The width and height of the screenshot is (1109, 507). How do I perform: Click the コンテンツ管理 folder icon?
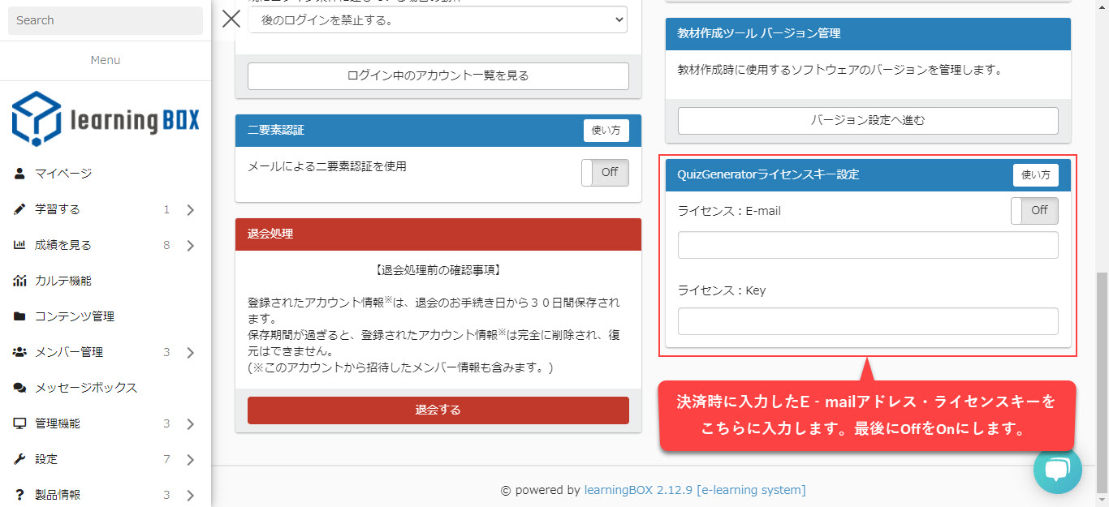coord(19,316)
